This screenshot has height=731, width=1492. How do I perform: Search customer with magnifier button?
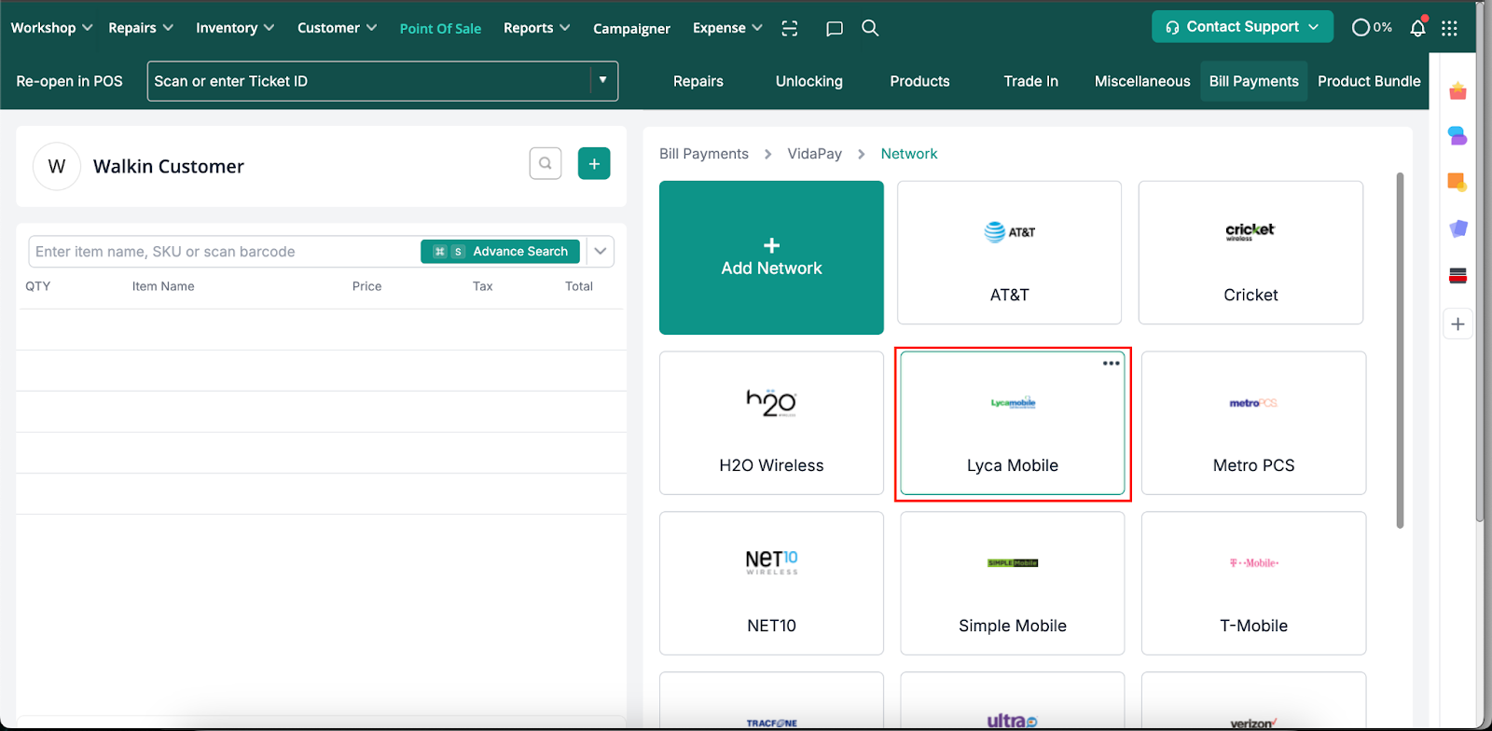(x=546, y=163)
